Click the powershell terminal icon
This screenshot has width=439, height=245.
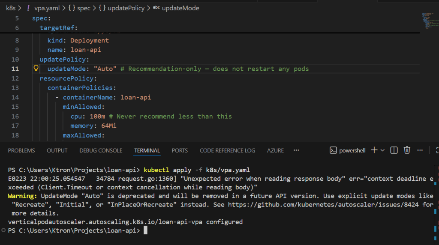pyautogui.click(x=333, y=150)
